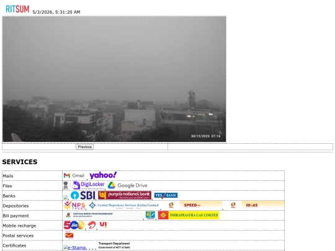Open the Indraprastha Gas Limited logo

(189, 215)
